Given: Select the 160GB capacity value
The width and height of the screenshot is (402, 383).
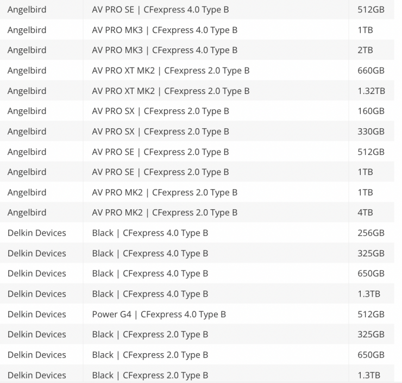Looking at the screenshot, I should pos(371,111).
